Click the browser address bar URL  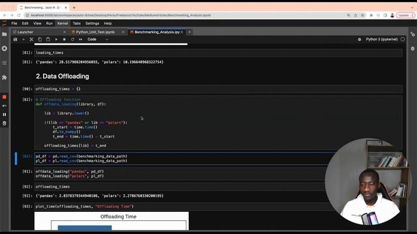pyautogui.click(x=121, y=16)
